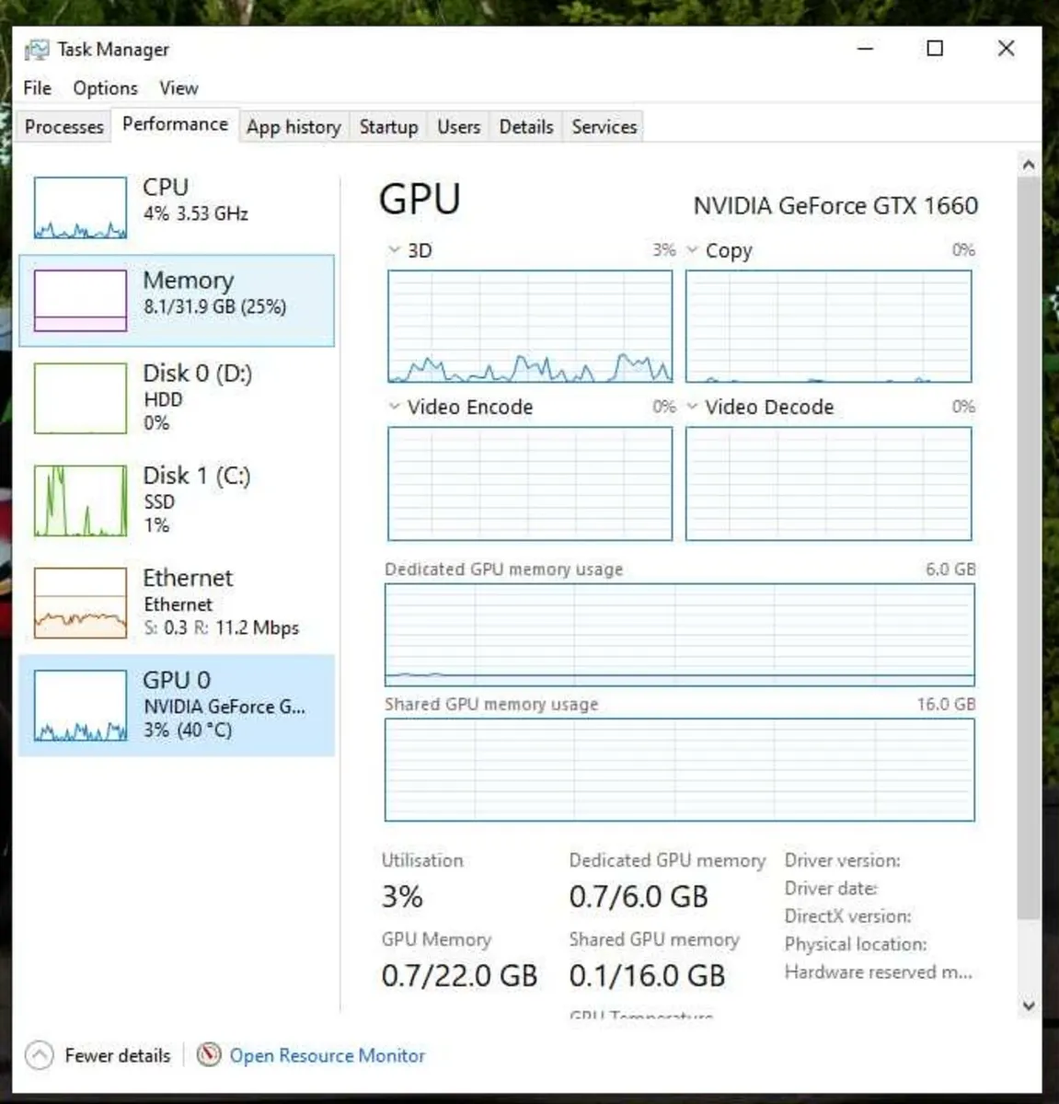Click the Disk 1 (C:) label
The width and height of the screenshot is (1059, 1104).
196,476
